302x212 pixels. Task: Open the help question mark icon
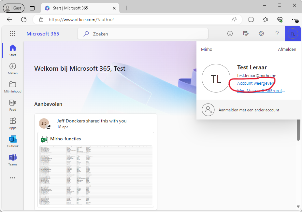coord(277,34)
